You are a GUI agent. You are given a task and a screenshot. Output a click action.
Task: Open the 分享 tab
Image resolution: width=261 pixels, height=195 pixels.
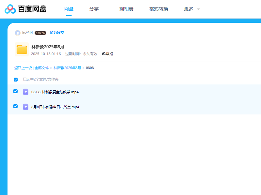coord(94,9)
